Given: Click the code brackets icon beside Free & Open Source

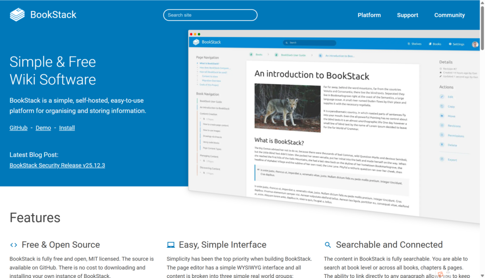Looking at the screenshot, I should point(14,245).
